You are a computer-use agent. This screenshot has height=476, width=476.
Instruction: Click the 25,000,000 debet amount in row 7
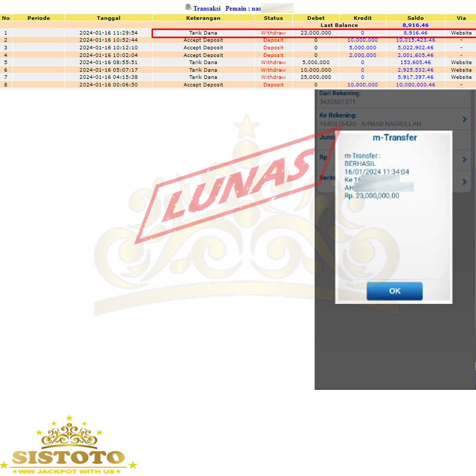(x=316, y=77)
